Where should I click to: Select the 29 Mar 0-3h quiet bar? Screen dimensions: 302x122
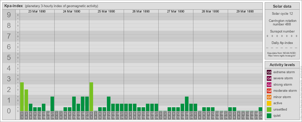coord(230,109)
